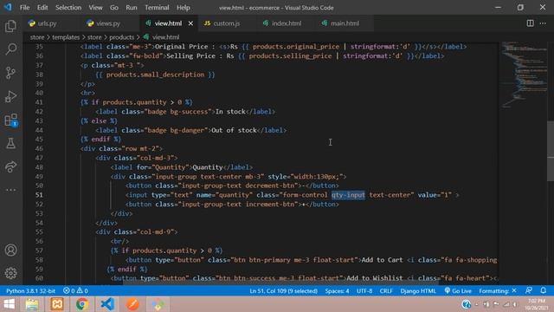The width and height of the screenshot is (554, 312).
Task: Open Google Chrome from taskbar
Action: 82,304
